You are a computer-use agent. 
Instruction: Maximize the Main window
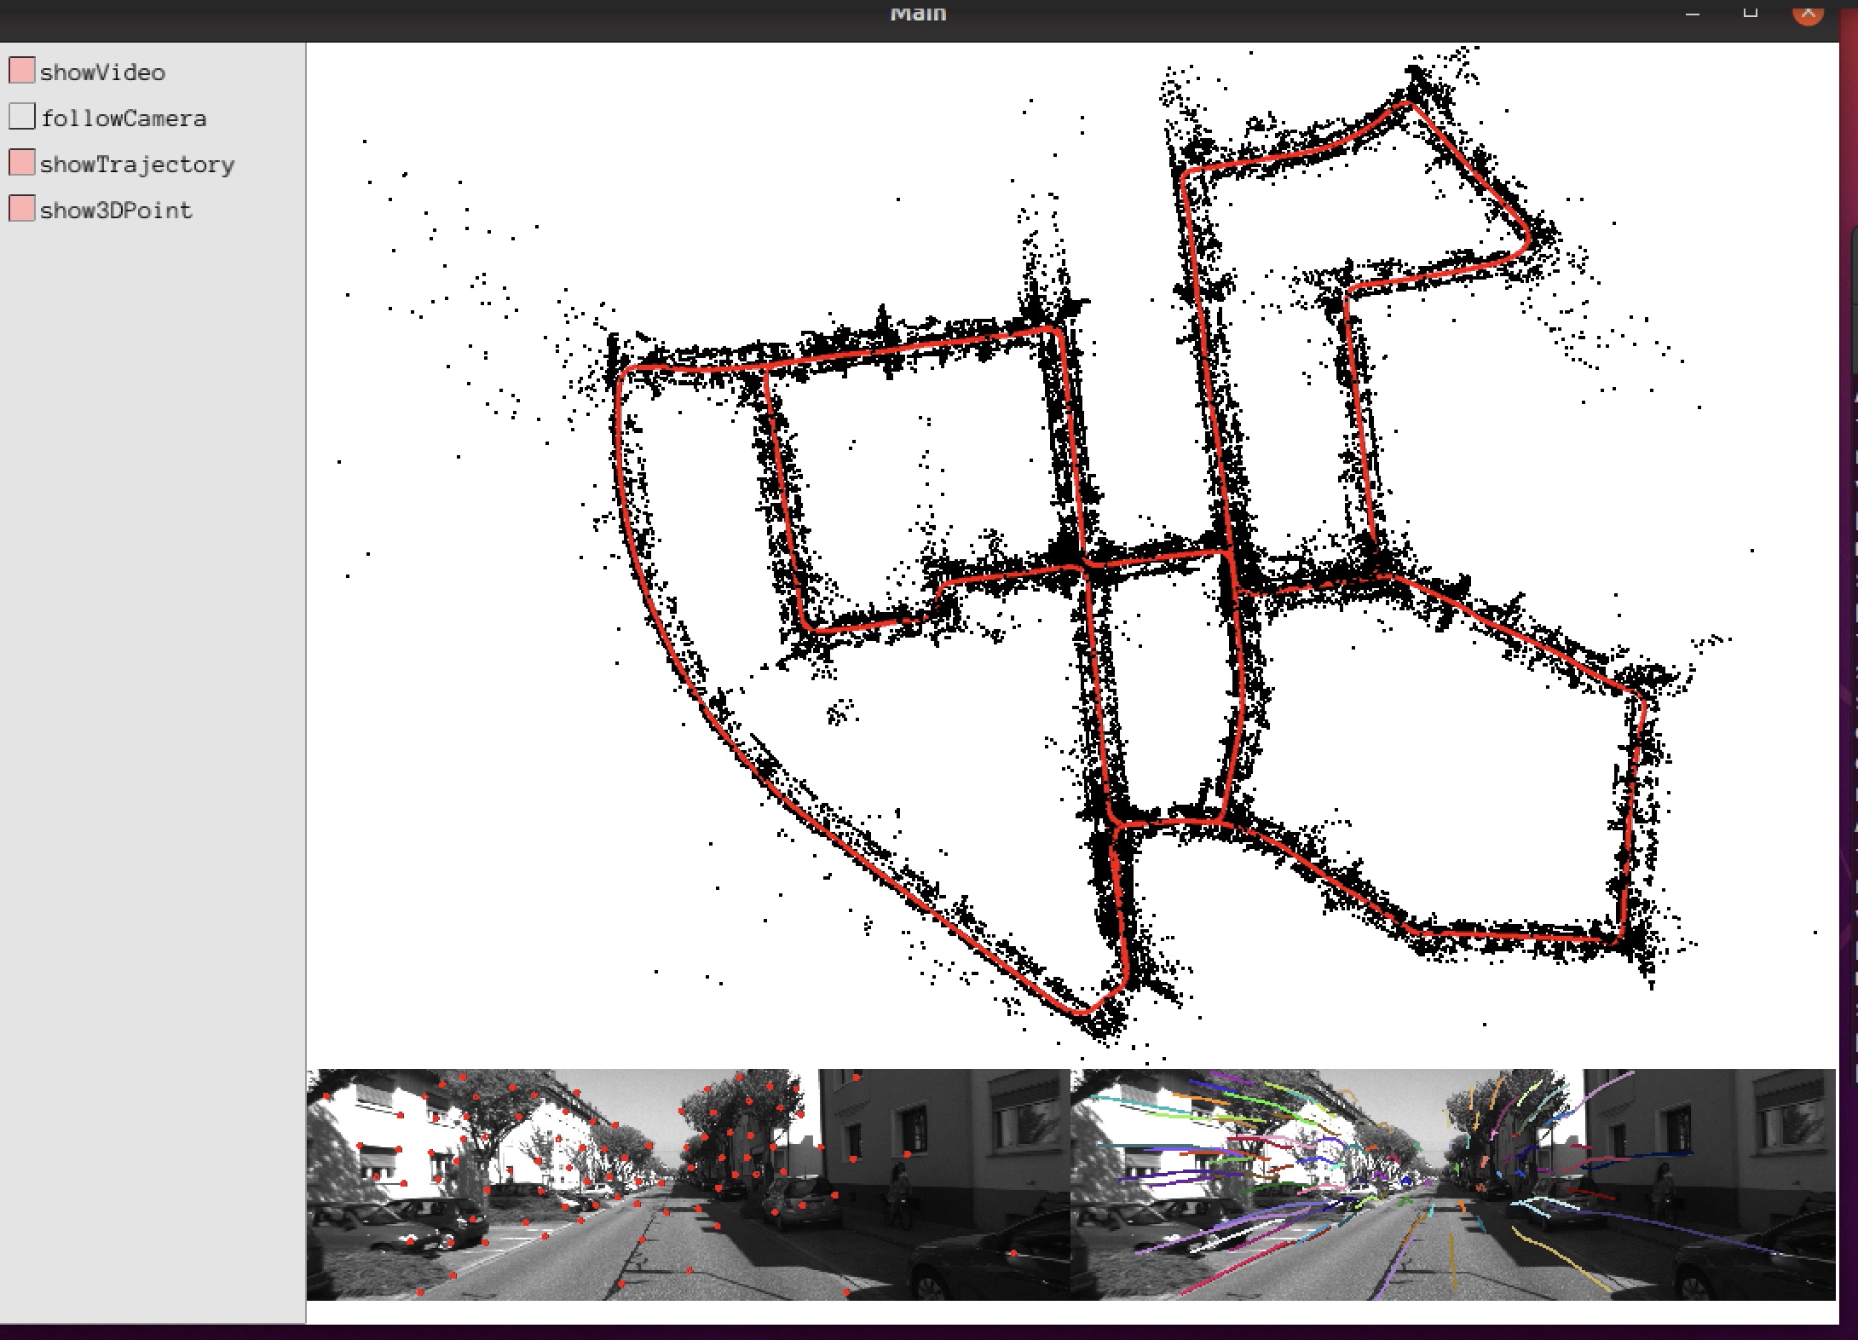1750,12
